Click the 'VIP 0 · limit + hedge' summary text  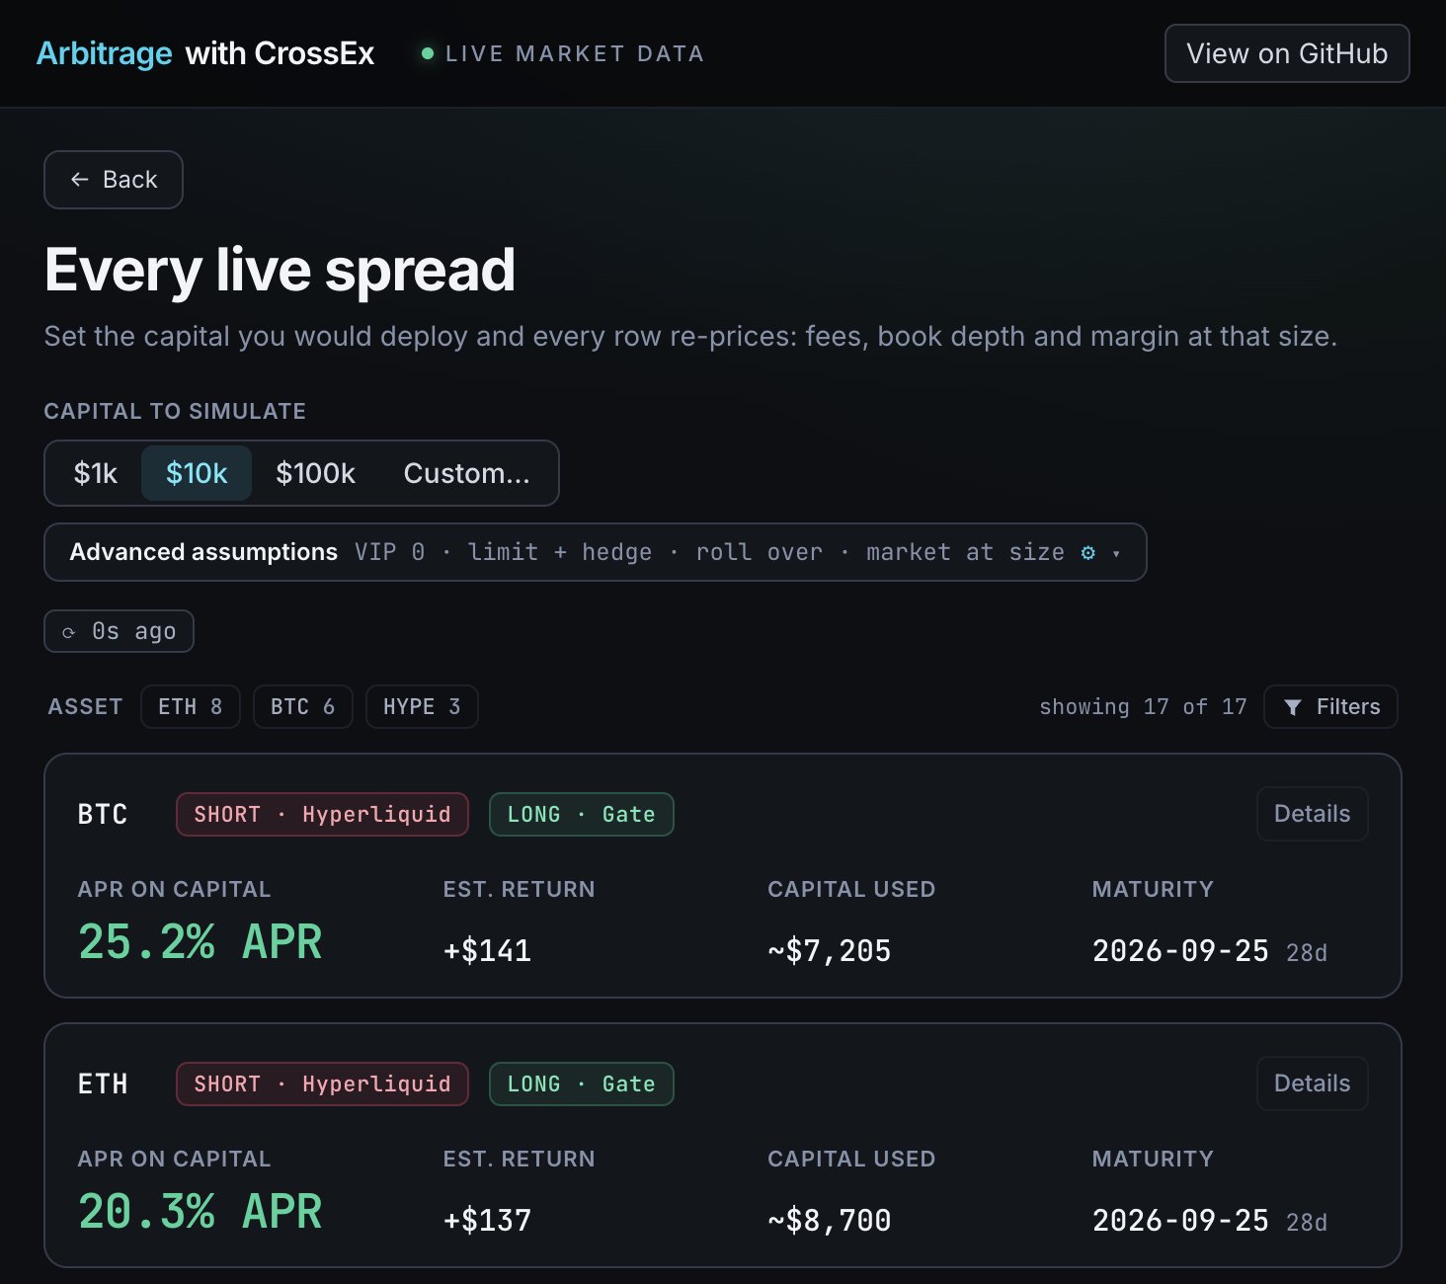[x=504, y=552]
